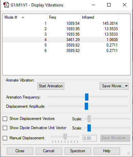Click the Manual Displacement slider handle
Image resolution: width=133 pixels, height=157 pixels.
click(65, 137)
